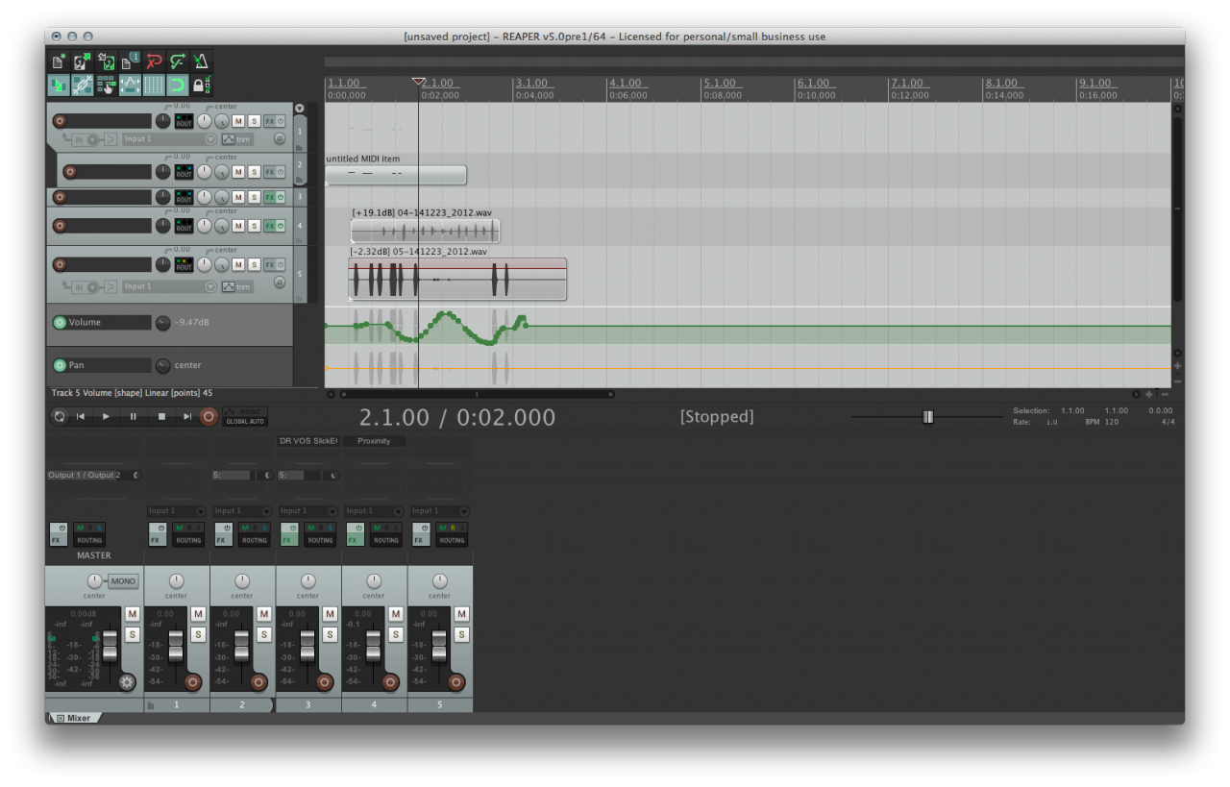The height and width of the screenshot is (787, 1230).
Task: Toggle the auto-crossfade toolbar icon
Action: tap(59, 86)
